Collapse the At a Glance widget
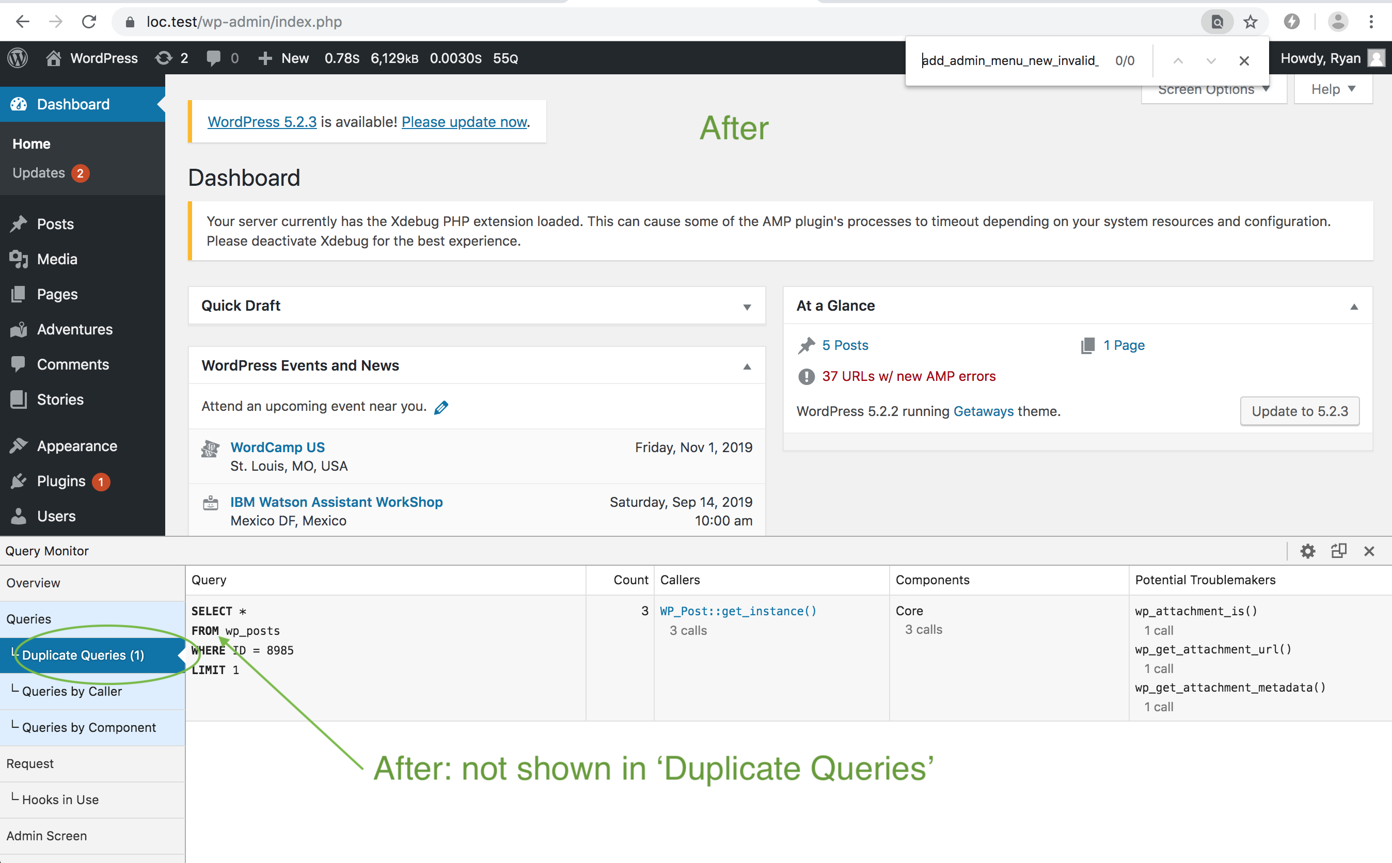 tap(1354, 307)
